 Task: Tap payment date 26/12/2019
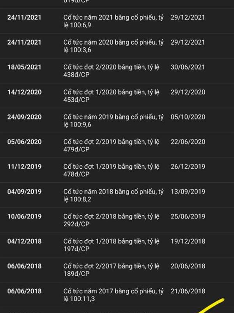coord(188,167)
